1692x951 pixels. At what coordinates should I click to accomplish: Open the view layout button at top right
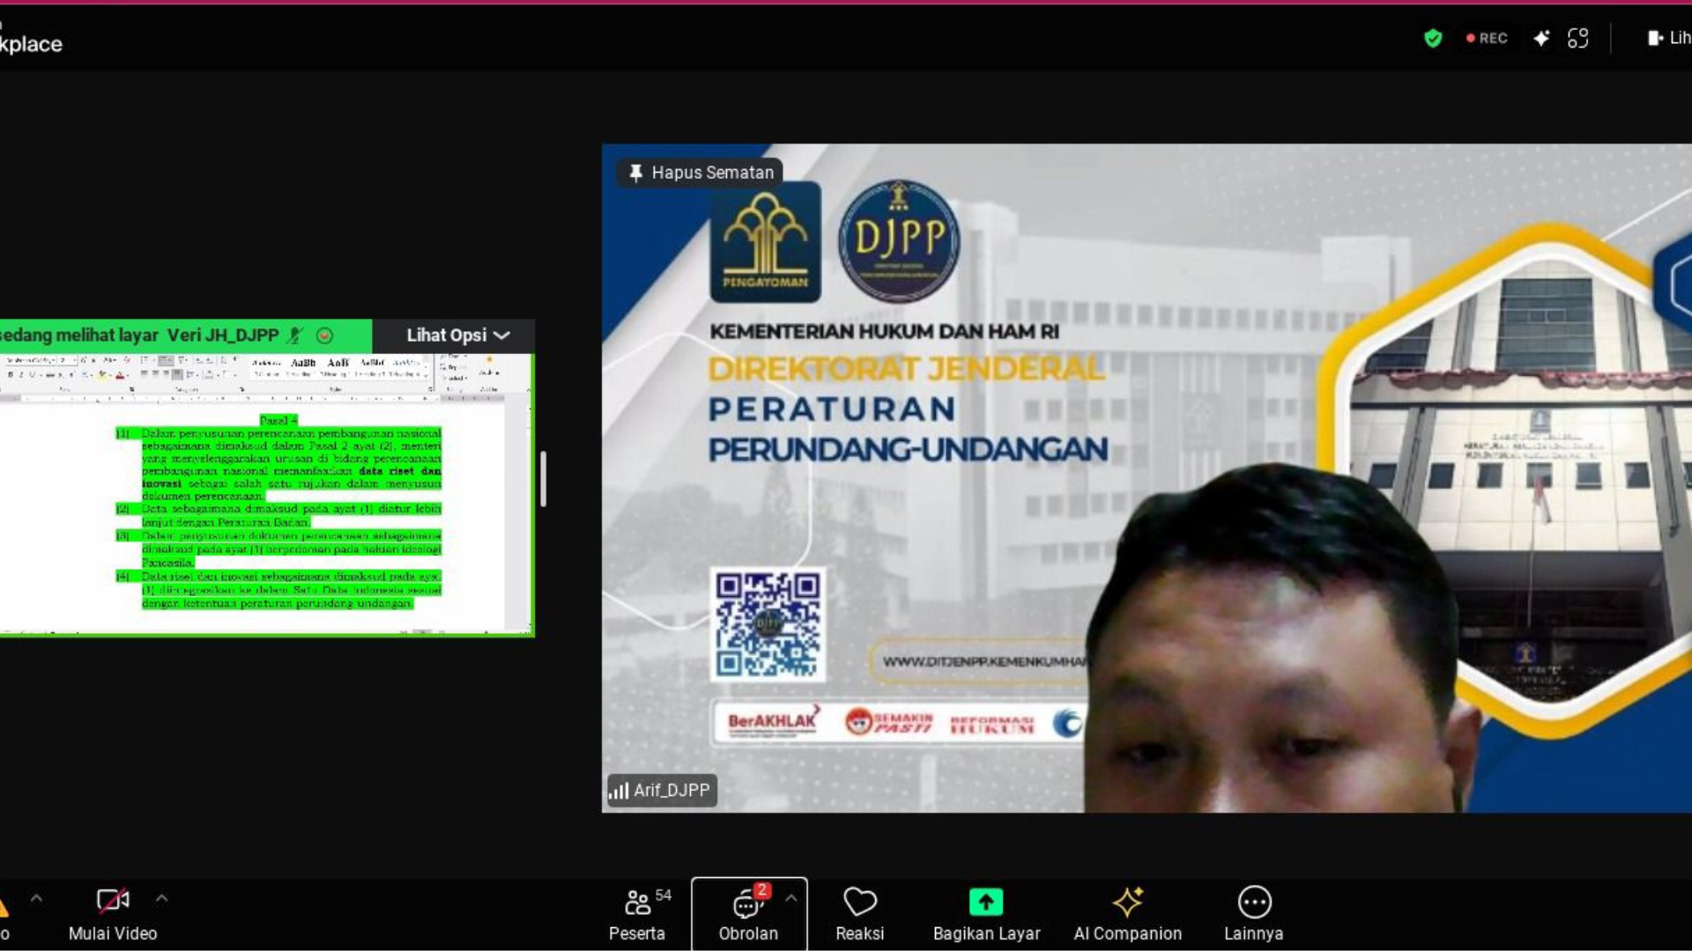1668,38
